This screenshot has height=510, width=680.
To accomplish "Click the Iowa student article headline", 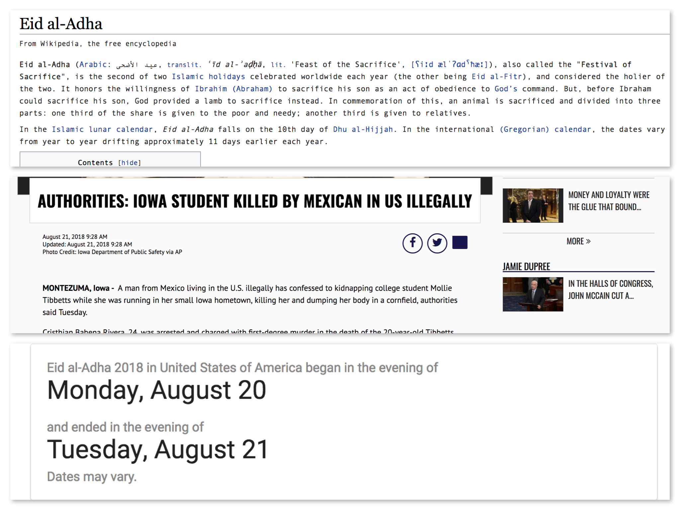I will tap(255, 201).
